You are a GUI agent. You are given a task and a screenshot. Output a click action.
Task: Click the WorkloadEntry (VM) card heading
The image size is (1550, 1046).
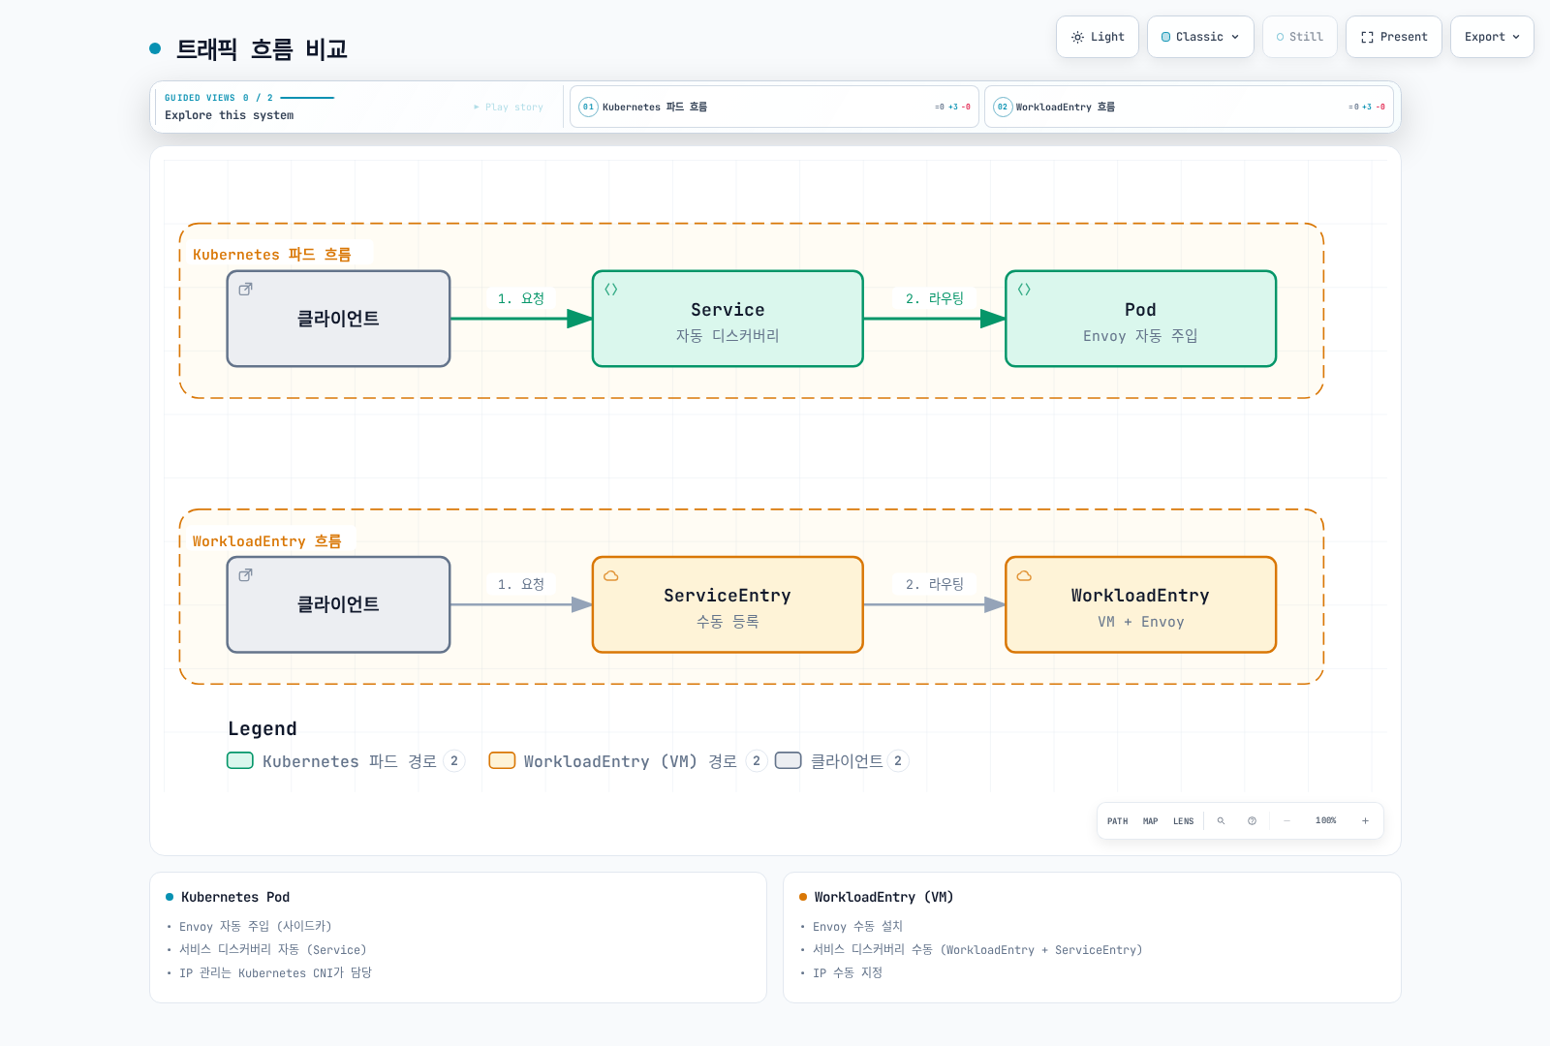point(883,898)
